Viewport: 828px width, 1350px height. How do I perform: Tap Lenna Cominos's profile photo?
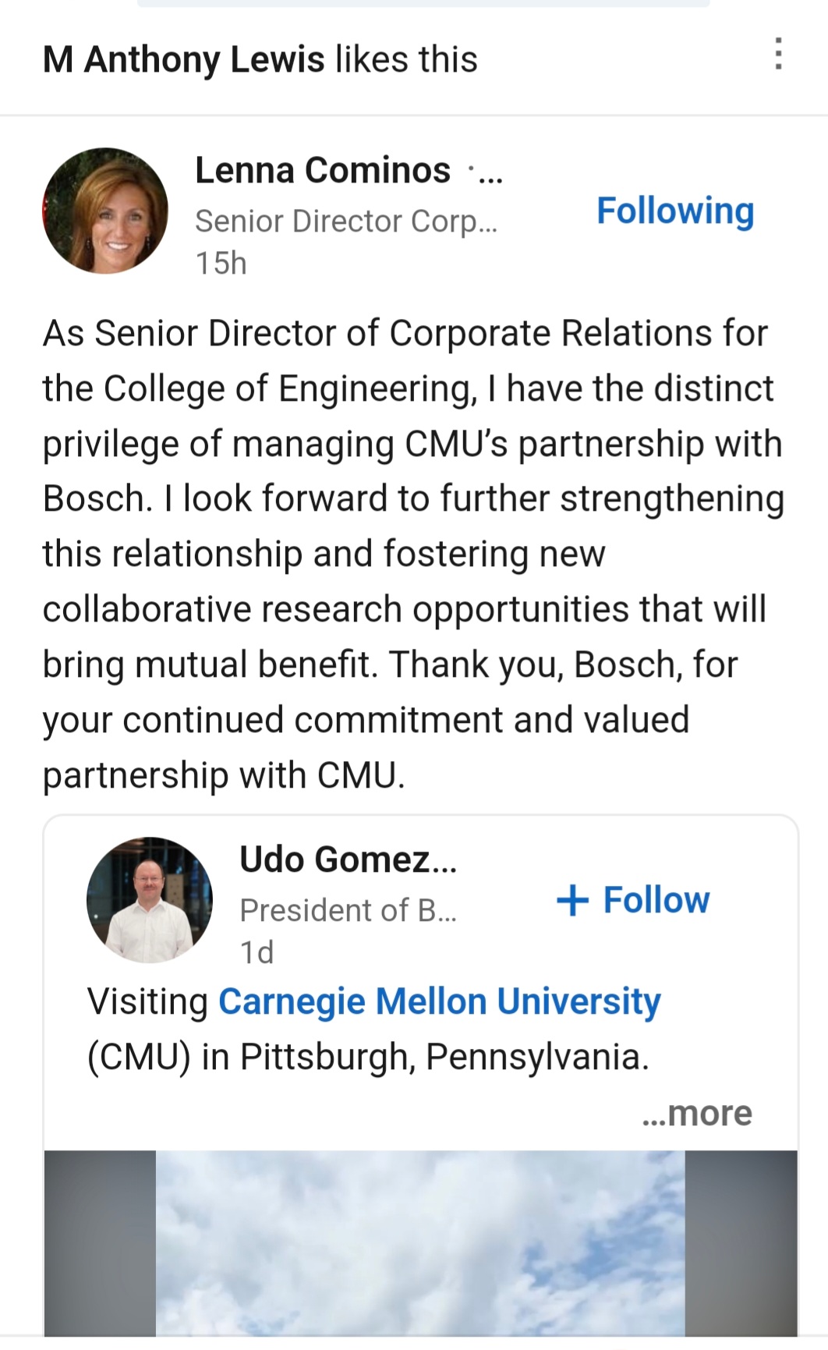(105, 211)
